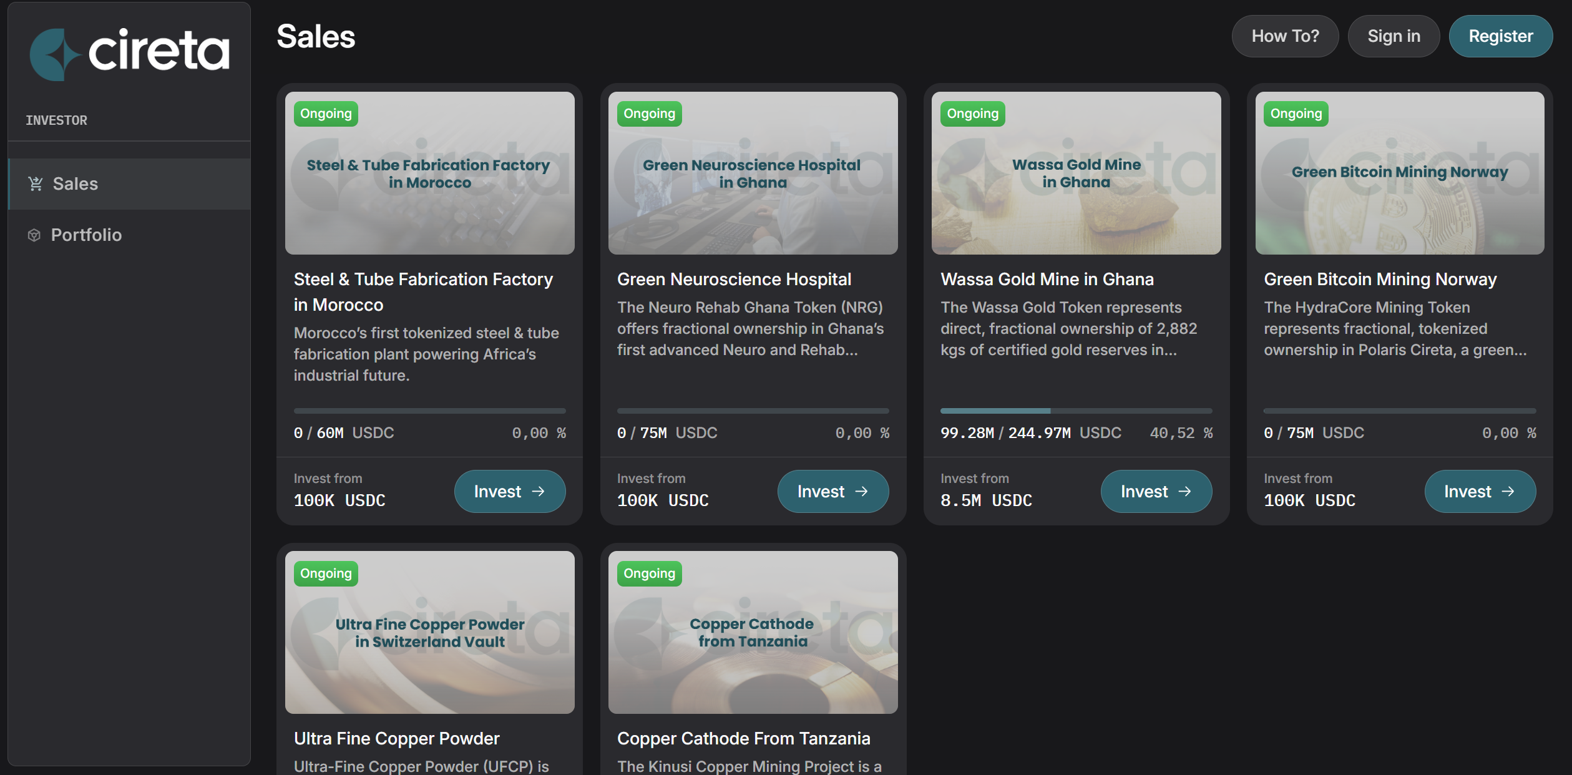This screenshot has height=775, width=1572.
Task: Click arrow on Steel & Tube Invest button
Action: click(538, 492)
